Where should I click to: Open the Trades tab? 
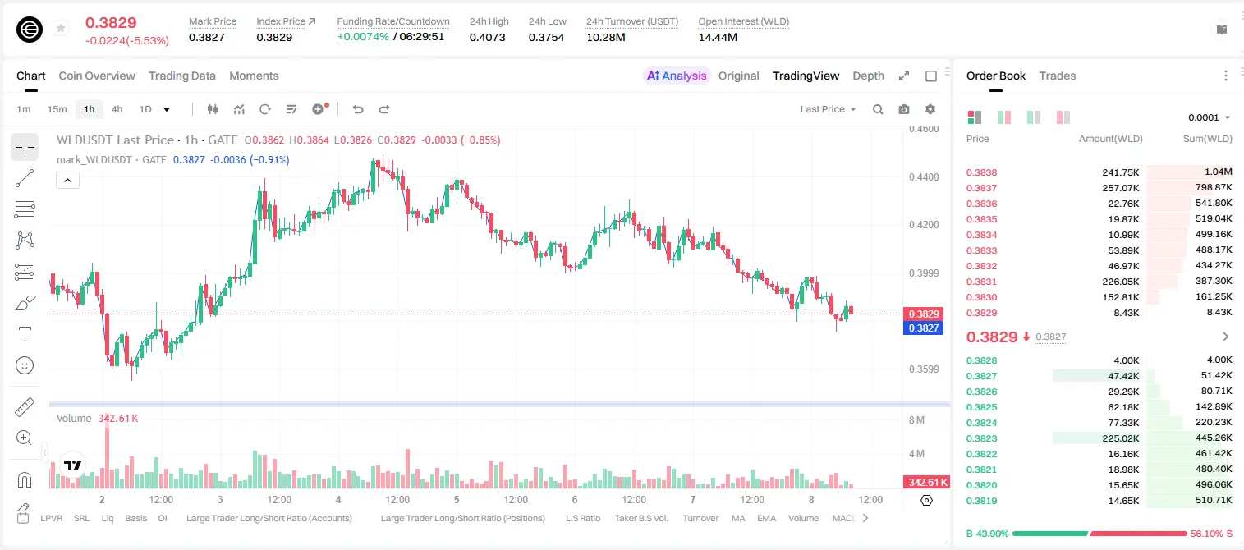point(1057,76)
